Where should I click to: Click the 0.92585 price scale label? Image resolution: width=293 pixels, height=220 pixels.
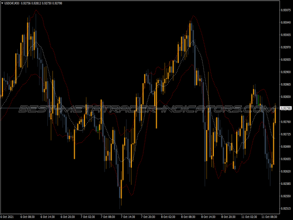tap(285, 184)
